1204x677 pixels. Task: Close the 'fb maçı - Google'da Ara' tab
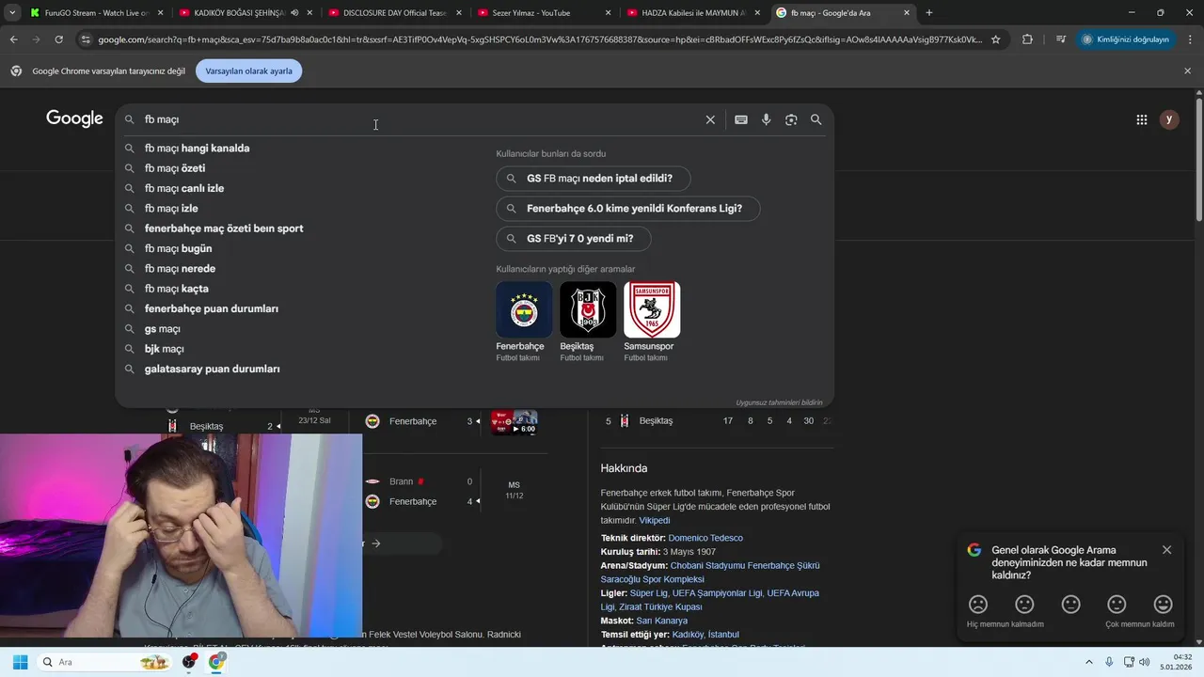click(x=907, y=13)
